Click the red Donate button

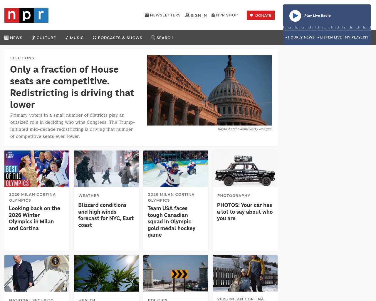click(261, 15)
